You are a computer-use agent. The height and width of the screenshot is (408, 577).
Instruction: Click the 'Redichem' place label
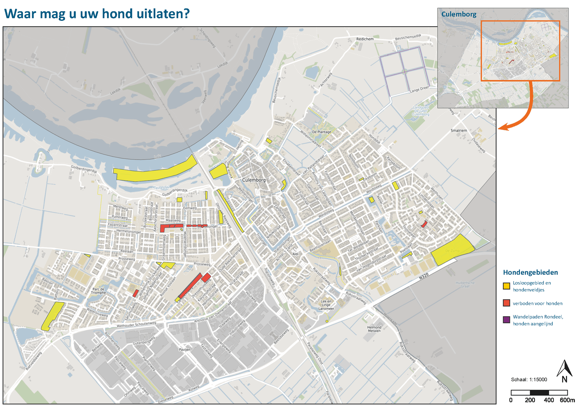point(365,39)
